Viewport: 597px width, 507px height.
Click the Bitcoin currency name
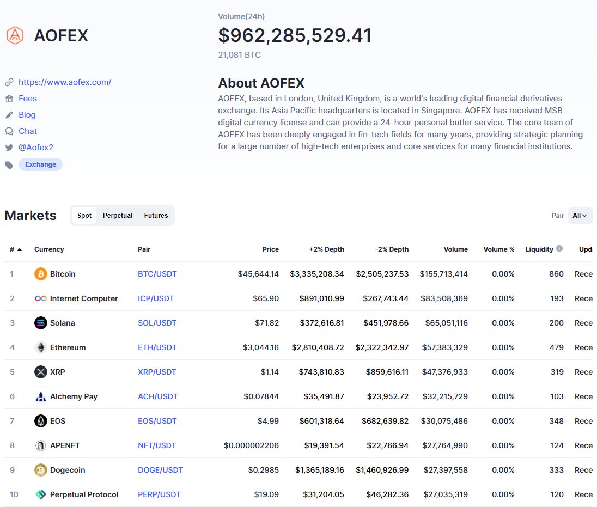click(63, 274)
